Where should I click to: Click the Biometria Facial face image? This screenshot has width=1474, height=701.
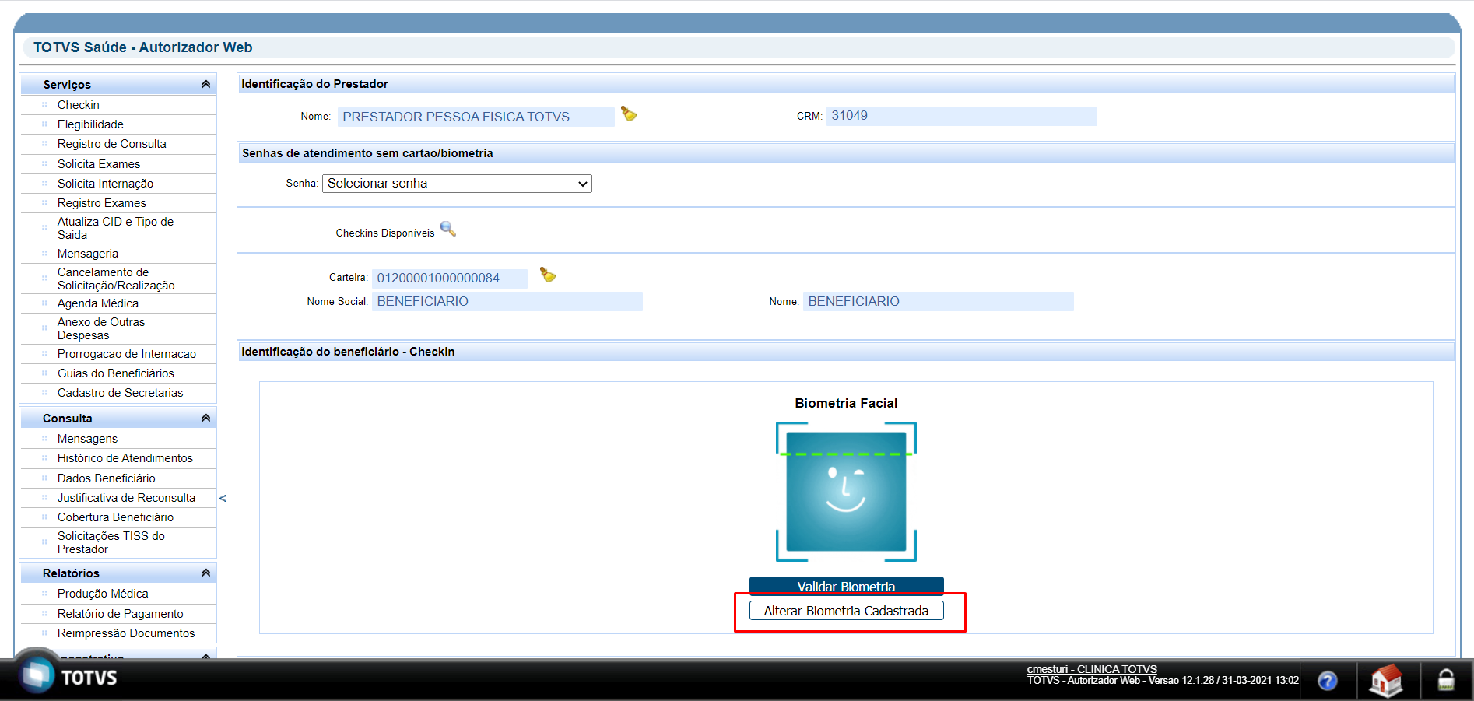tap(846, 492)
